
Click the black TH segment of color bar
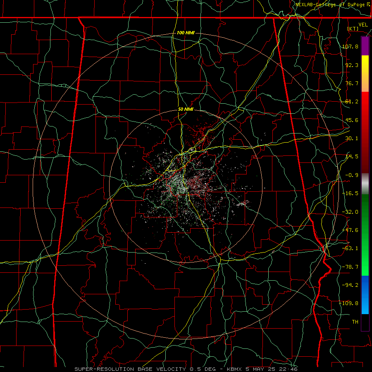[365, 322]
